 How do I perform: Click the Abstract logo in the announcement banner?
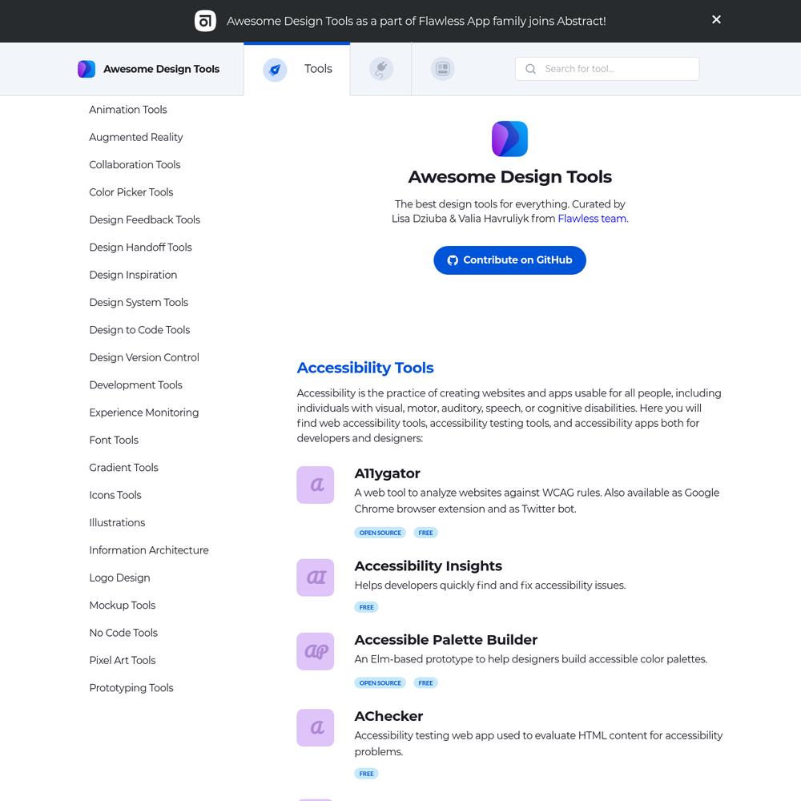pyautogui.click(x=205, y=21)
